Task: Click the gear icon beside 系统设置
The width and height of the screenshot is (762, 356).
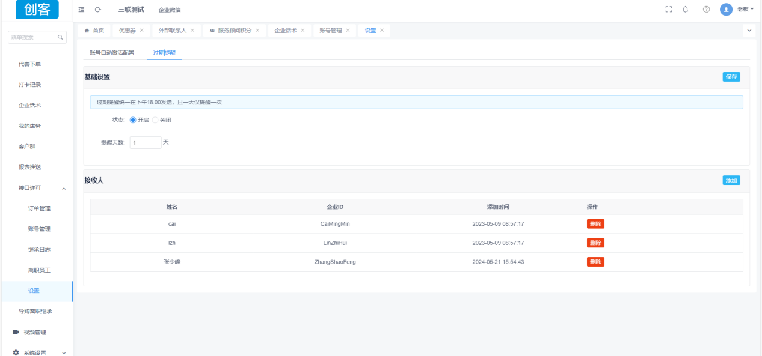Action: 16,353
